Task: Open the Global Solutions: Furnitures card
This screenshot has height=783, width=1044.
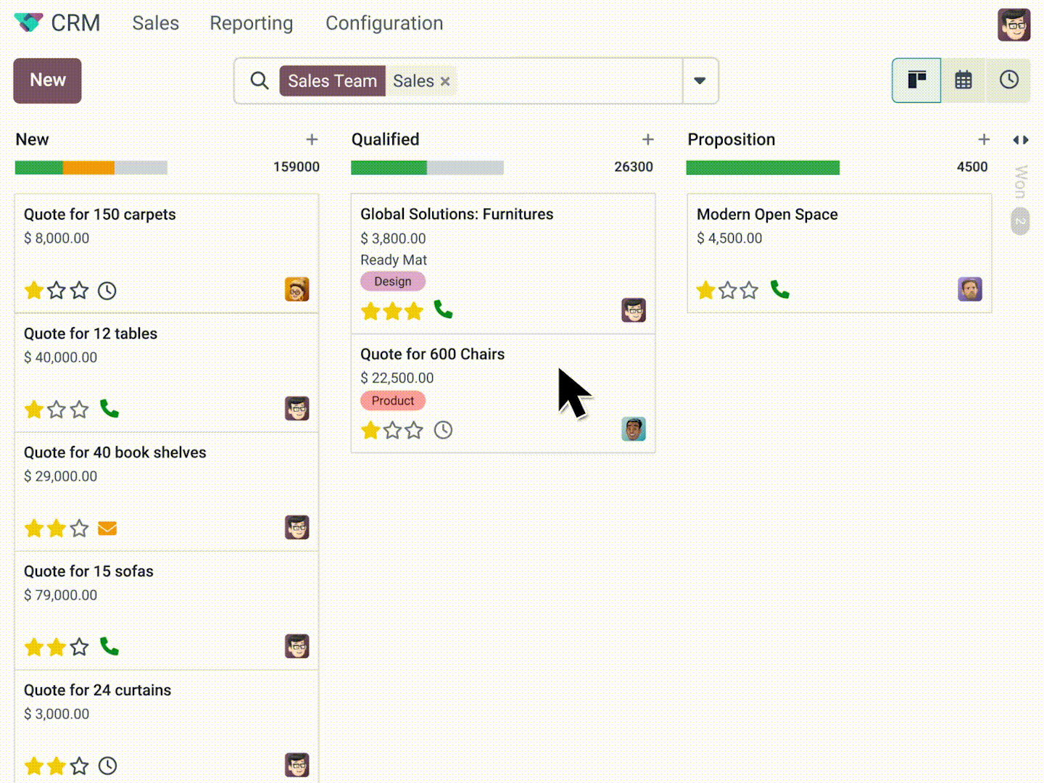Action: point(457,214)
